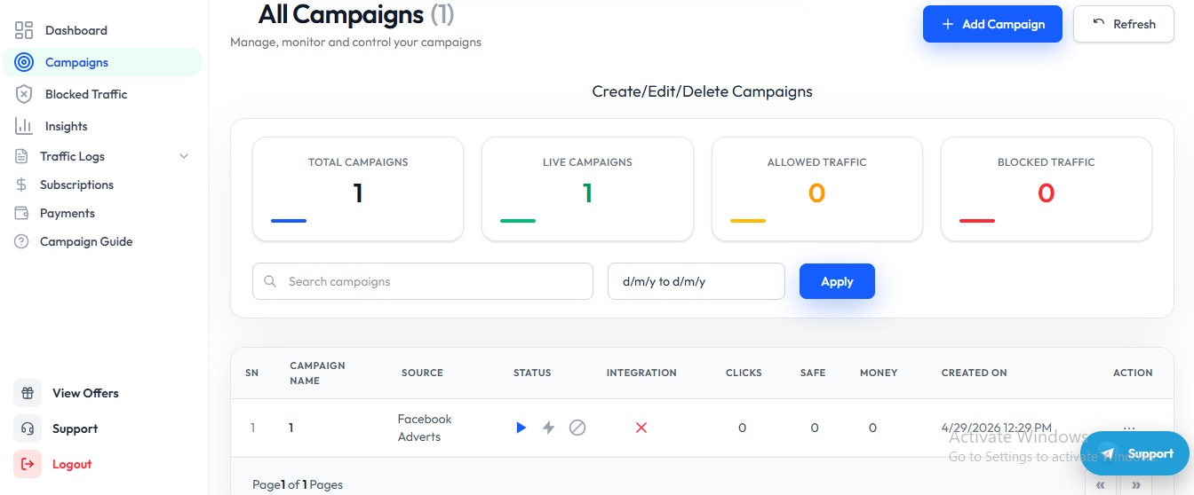The height and width of the screenshot is (495, 1194).
Task: Click the View Offers gift icon
Action: coord(28,393)
